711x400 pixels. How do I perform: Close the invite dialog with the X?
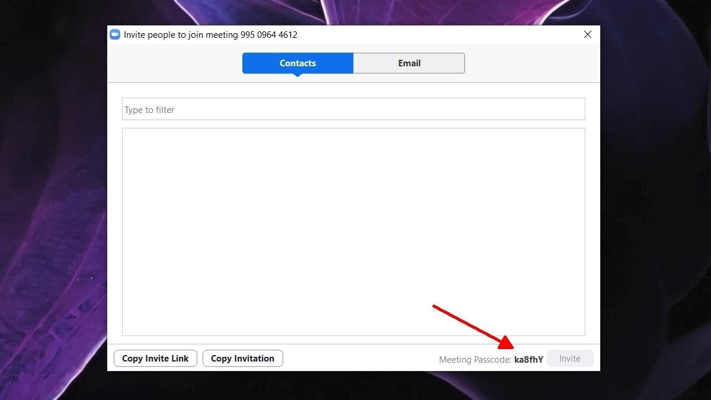pyautogui.click(x=587, y=34)
